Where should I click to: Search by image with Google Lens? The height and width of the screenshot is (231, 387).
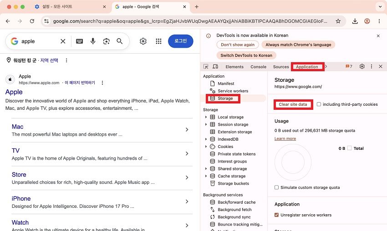point(106,41)
